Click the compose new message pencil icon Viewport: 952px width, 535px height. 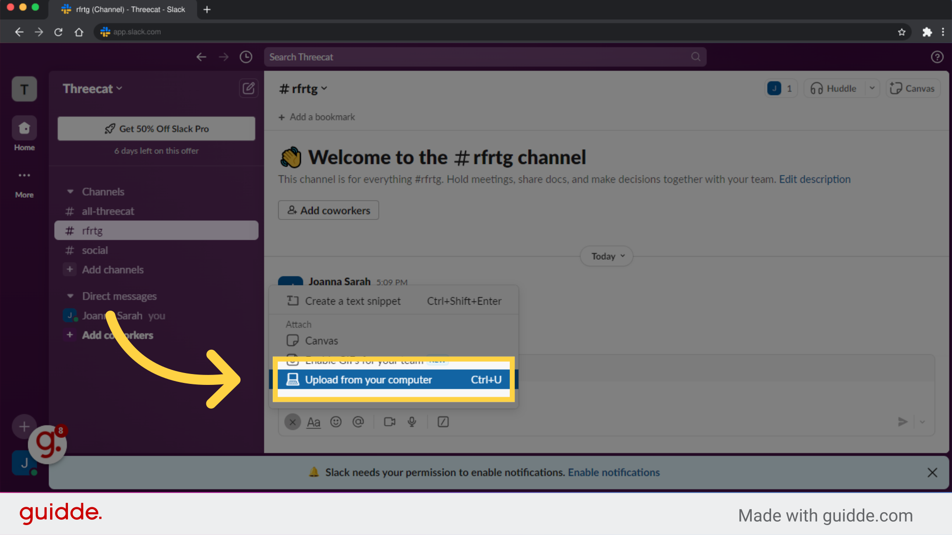pos(248,88)
